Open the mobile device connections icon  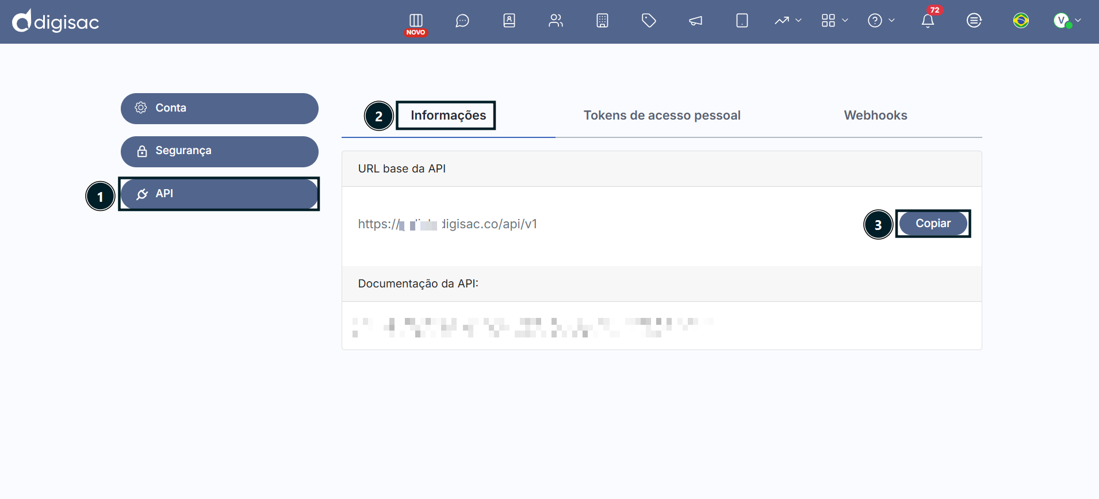pos(742,21)
